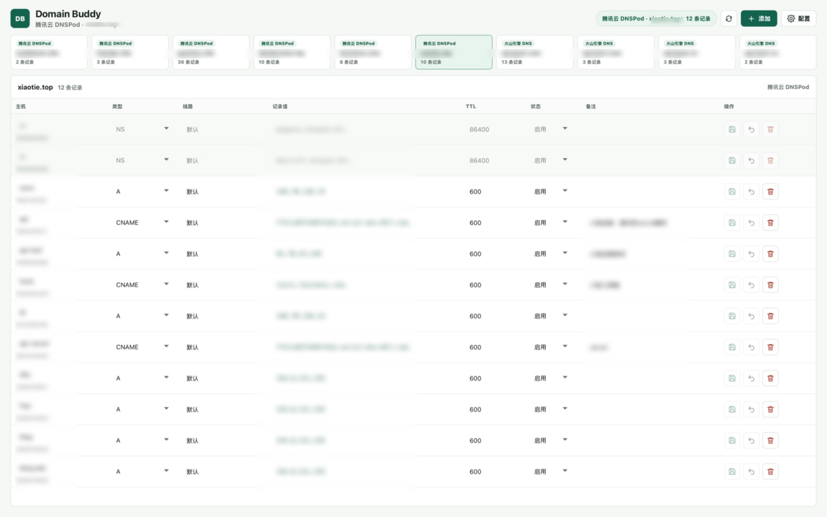Select the 腾讯云 DNSPod card with 8 条记录
The height and width of the screenshot is (517, 827).
click(x=373, y=52)
